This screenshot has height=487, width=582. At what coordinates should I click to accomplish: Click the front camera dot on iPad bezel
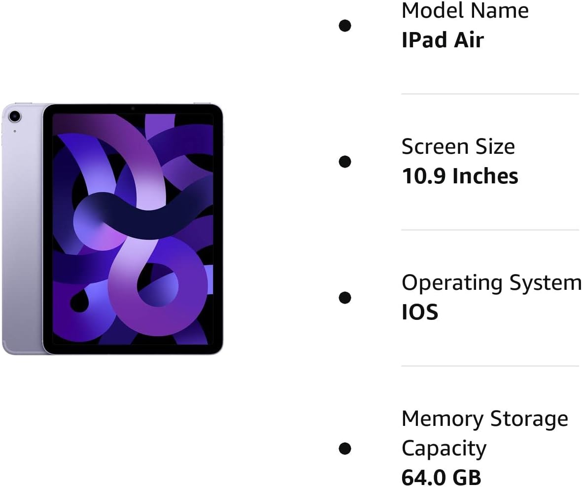[133, 109]
